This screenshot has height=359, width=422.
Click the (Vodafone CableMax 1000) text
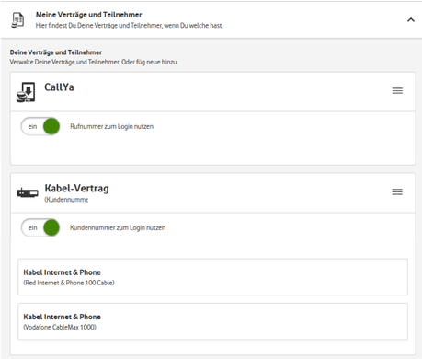click(x=60, y=327)
